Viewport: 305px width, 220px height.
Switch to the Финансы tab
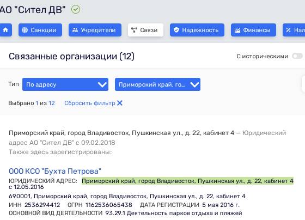tap(253, 30)
